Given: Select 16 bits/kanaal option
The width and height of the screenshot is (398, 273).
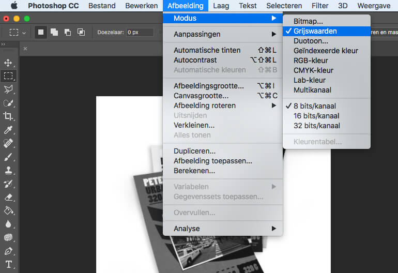Looking at the screenshot, I should click(x=327, y=116).
